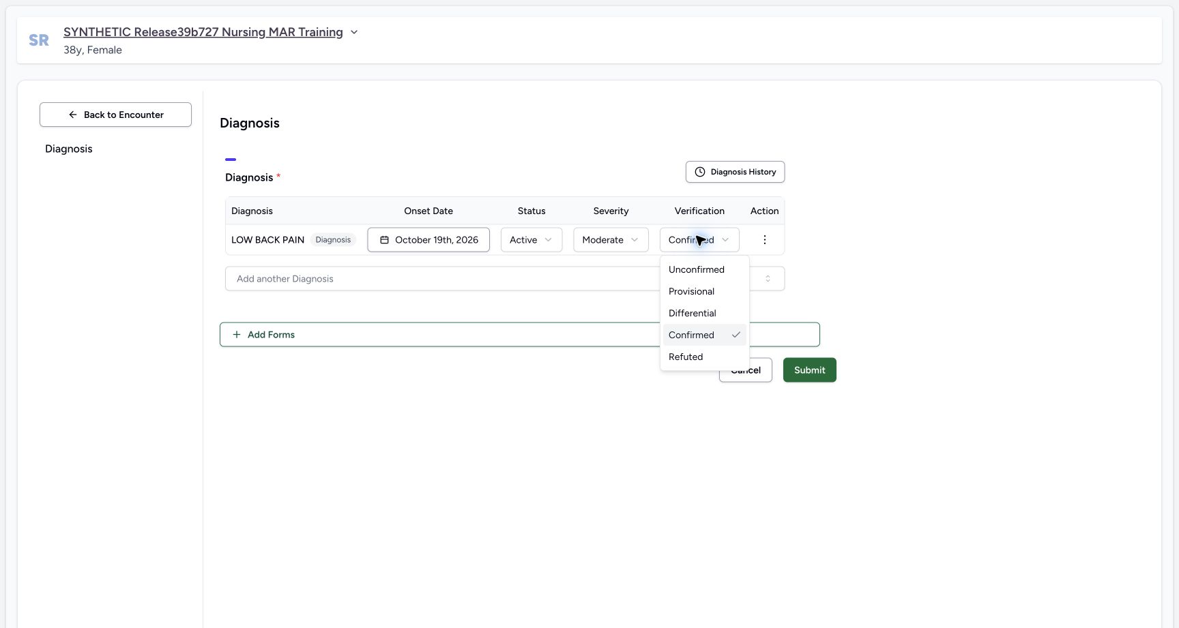Click LOW BACK PAIN diagnosis name
The width and height of the screenshot is (1179, 628).
coord(267,240)
